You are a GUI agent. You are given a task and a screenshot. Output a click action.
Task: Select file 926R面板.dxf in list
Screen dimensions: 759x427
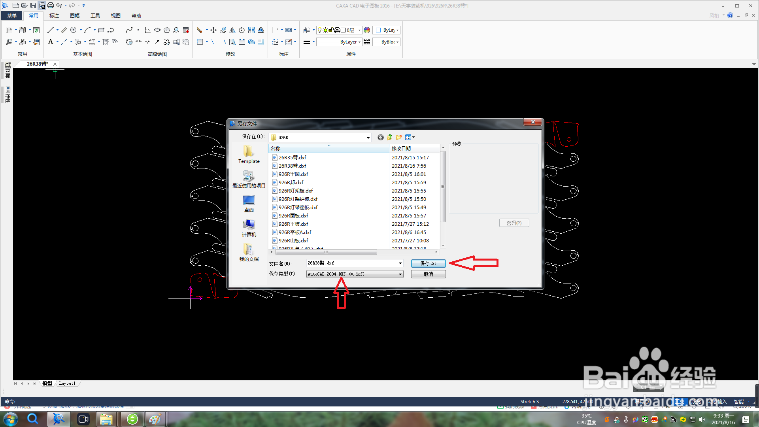[293, 216]
